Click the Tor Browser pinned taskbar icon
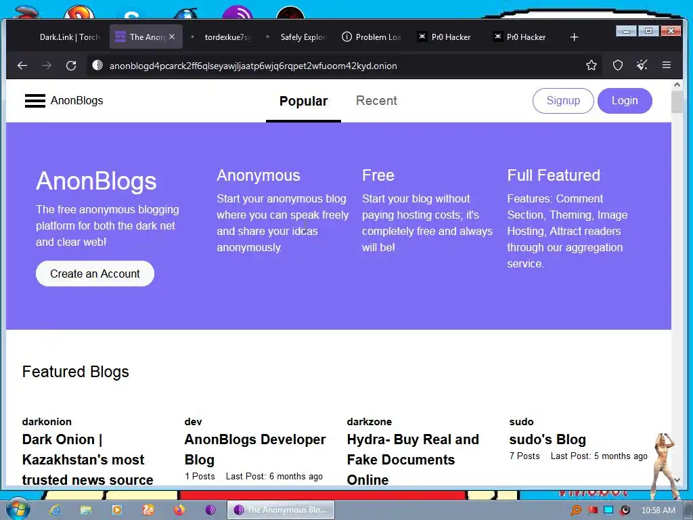This screenshot has width=693, height=520. (x=210, y=510)
